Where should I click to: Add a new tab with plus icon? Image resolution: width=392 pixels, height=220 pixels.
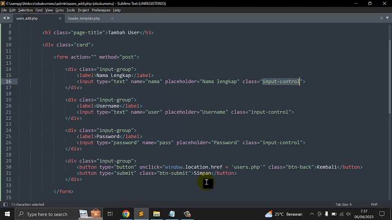coord(382,18)
